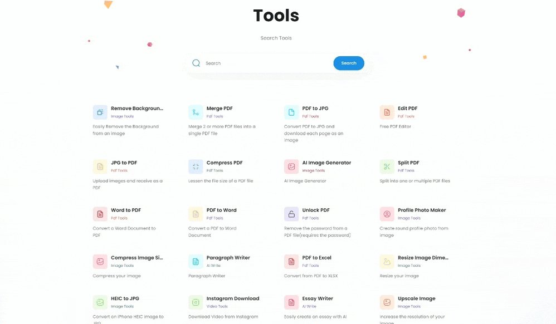Open the Split PDF title link
Viewport: 556px width, 324px height.
[408, 163]
